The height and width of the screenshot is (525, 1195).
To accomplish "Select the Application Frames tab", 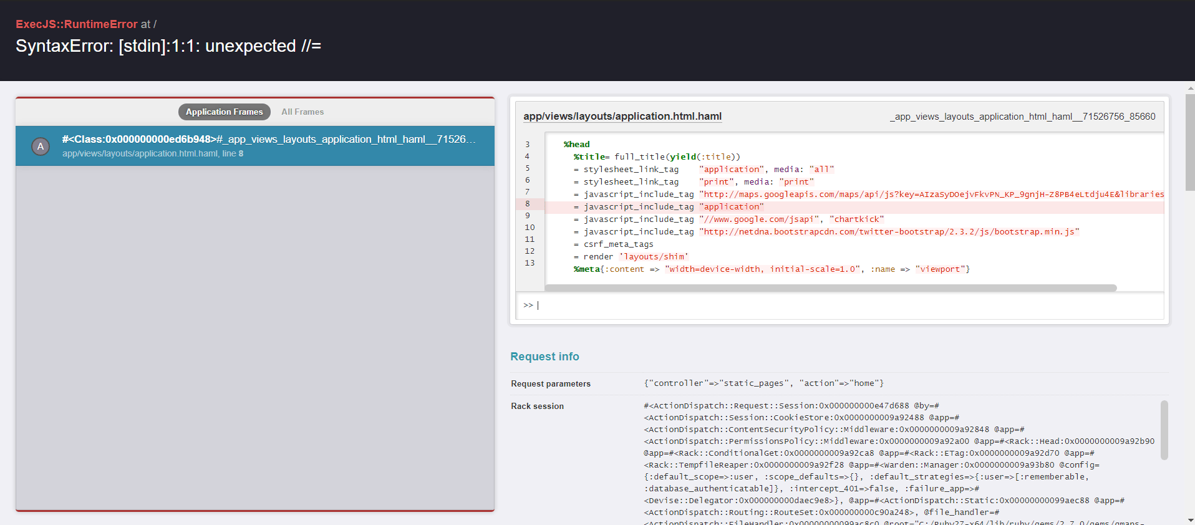I will pos(225,112).
